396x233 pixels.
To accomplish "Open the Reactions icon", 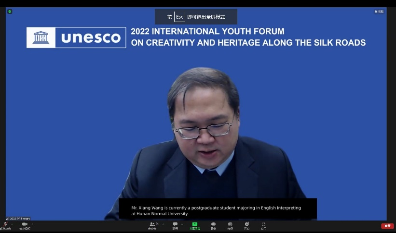I will click(246, 225).
